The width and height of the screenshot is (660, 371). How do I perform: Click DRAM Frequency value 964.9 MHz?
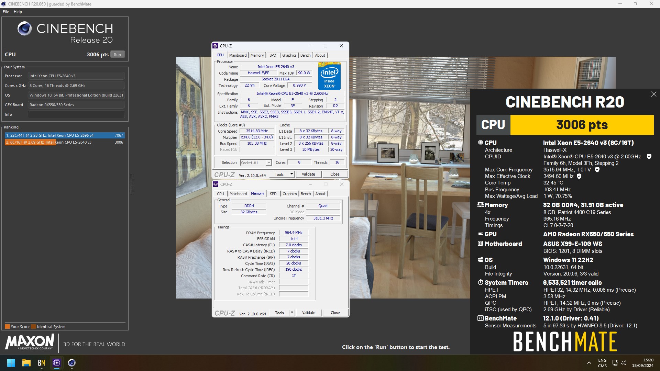294,233
